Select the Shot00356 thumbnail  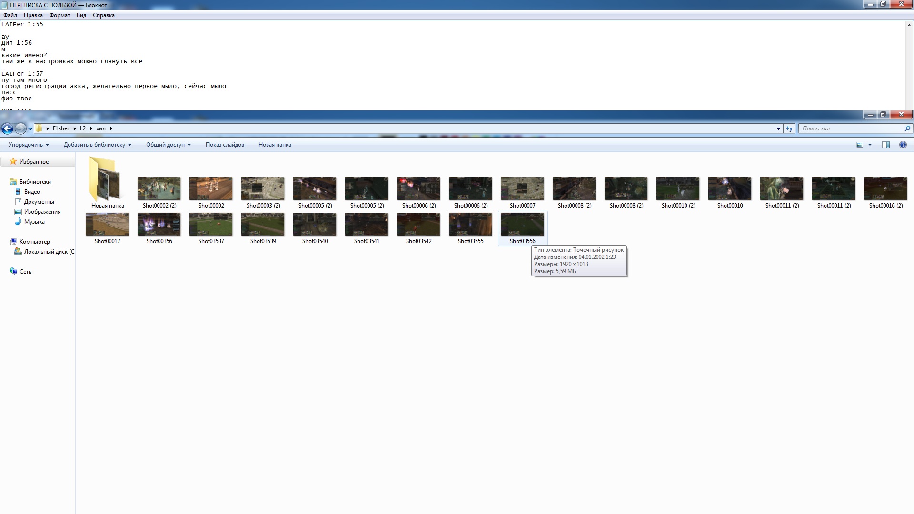click(x=159, y=225)
